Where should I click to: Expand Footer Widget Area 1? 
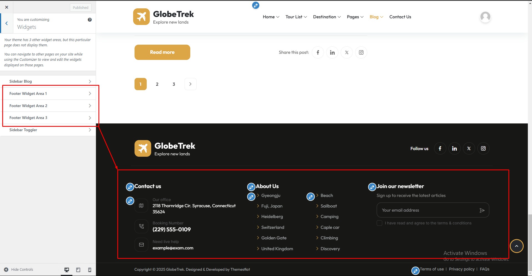click(x=48, y=93)
